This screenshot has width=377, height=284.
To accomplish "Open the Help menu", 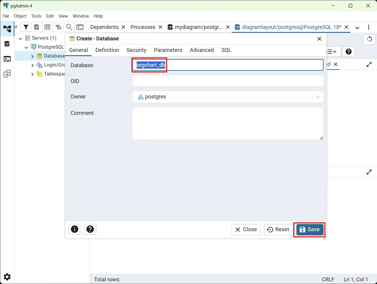I will pos(98,16).
